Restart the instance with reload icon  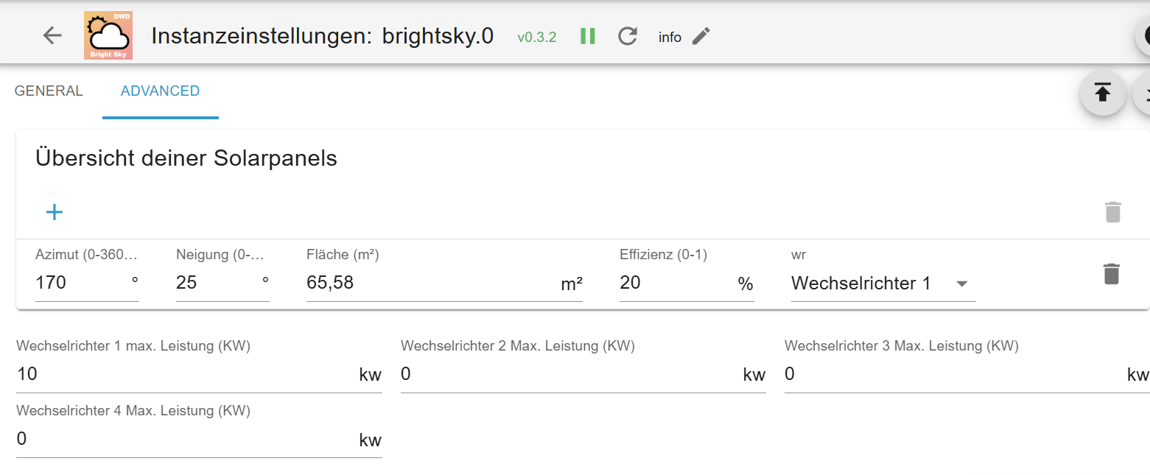point(627,36)
